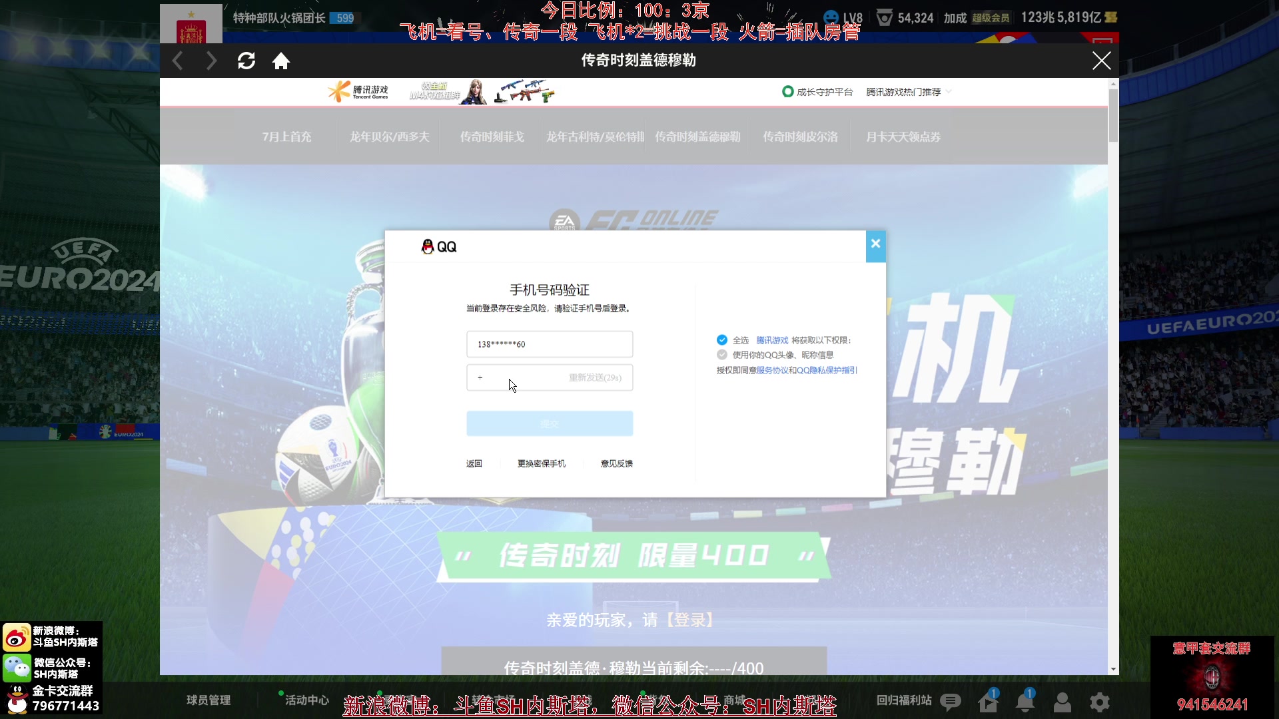Switch to the 传奇时刻皮尔洛 tab
This screenshot has width=1279, height=719.
800,136
